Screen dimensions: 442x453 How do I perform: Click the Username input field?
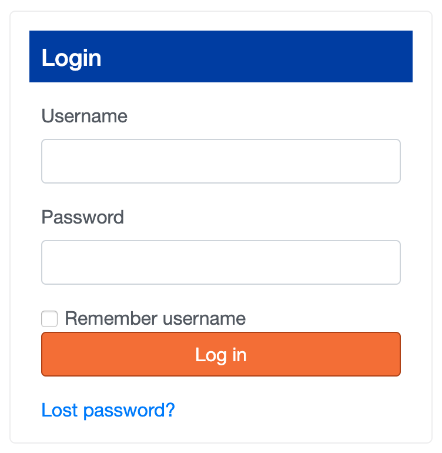(220, 161)
